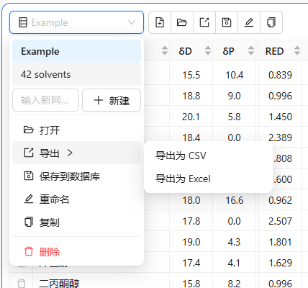Click the RED value 0.962
308x288 pixels.
(280, 200)
